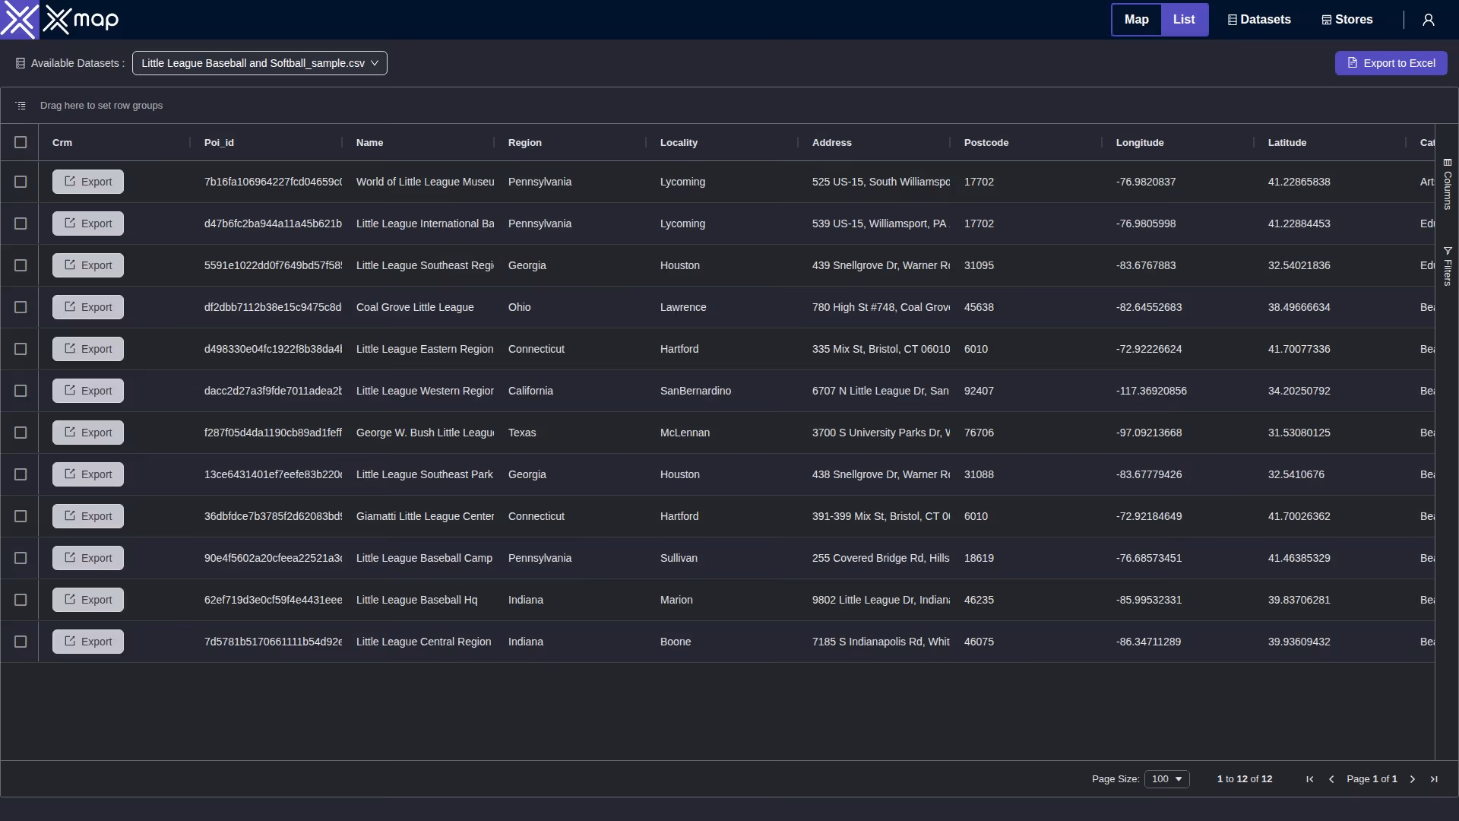
Task: Sort by Longitude column header
Action: [1140, 142]
